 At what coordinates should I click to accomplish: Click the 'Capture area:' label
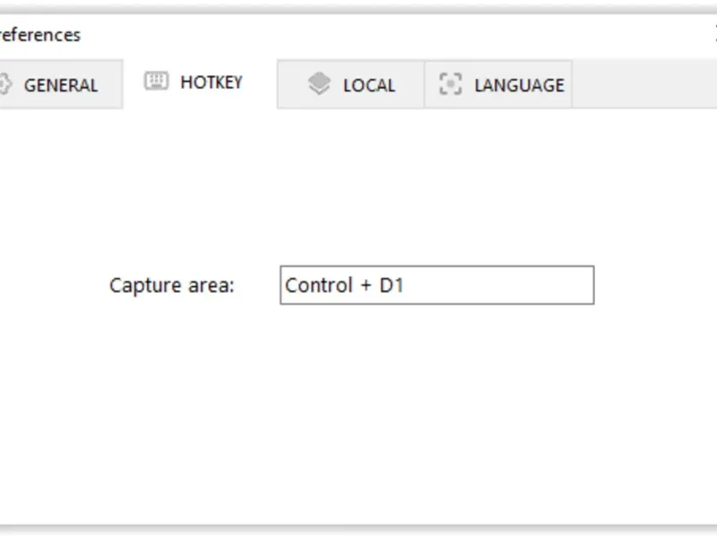pos(171,286)
